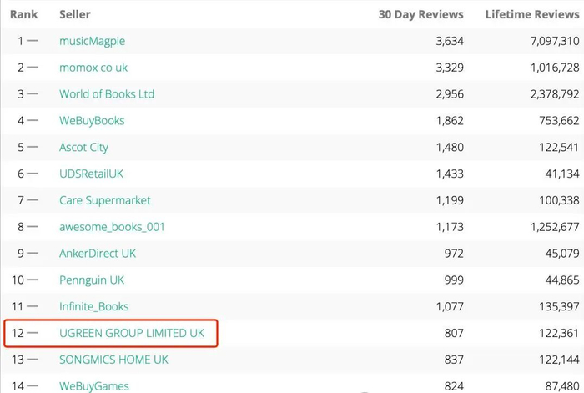Click the rank change dash for rank 1
The image size is (584, 393).
pos(33,41)
